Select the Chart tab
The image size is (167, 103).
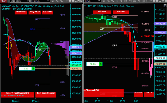(3, 1)
